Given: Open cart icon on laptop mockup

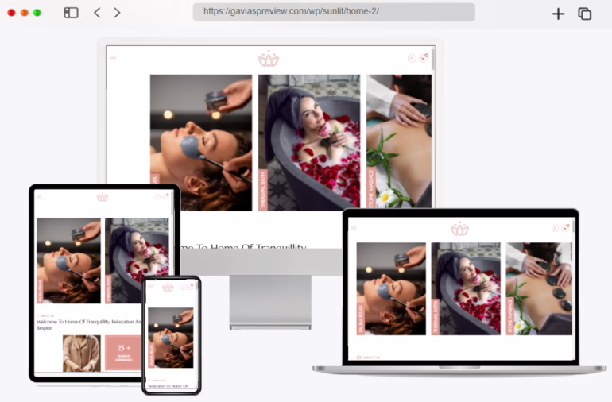Looking at the screenshot, I should click(x=565, y=228).
